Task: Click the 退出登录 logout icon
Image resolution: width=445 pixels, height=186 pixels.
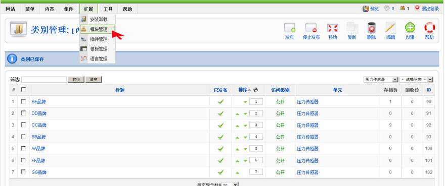Action: [x=417, y=8]
